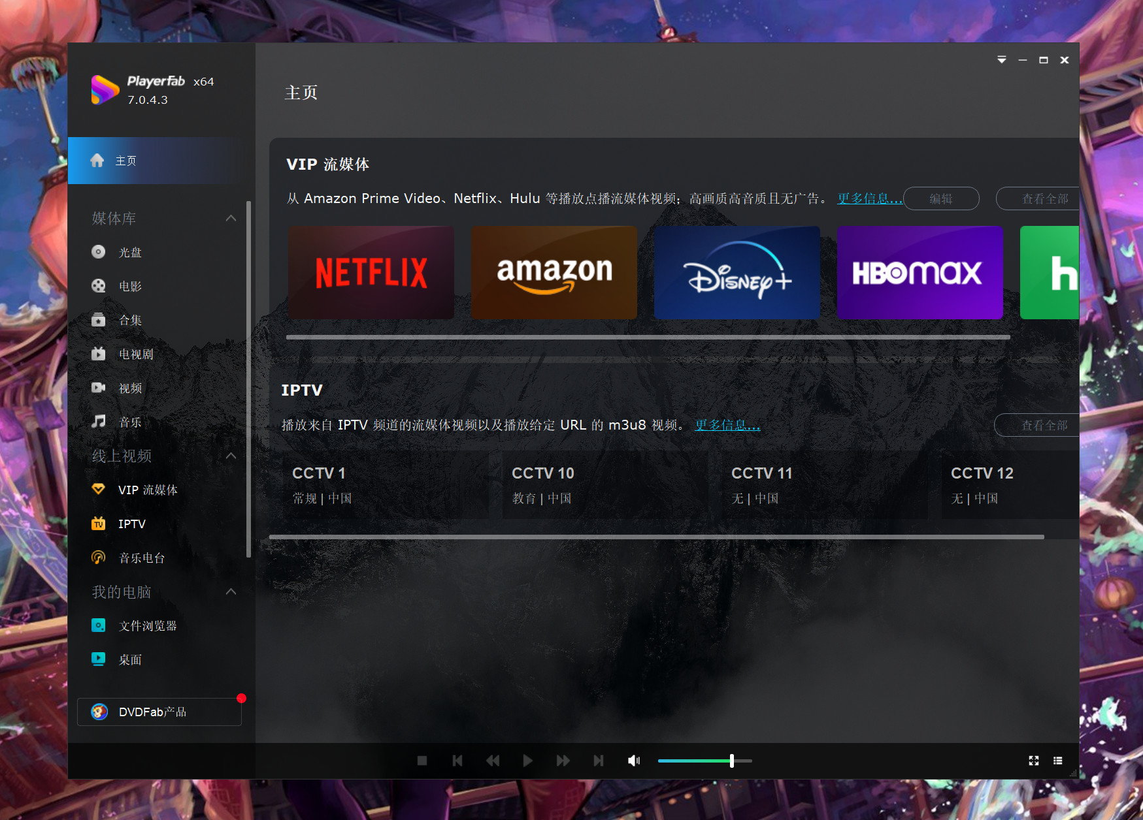1143x820 pixels.
Task: Collapse the 媒体库 section
Action: pyautogui.click(x=231, y=218)
